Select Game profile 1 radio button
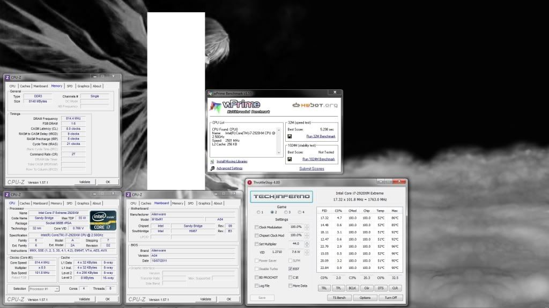 click(x=258, y=212)
